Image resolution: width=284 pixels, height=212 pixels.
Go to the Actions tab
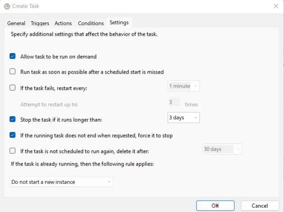[x=63, y=23]
